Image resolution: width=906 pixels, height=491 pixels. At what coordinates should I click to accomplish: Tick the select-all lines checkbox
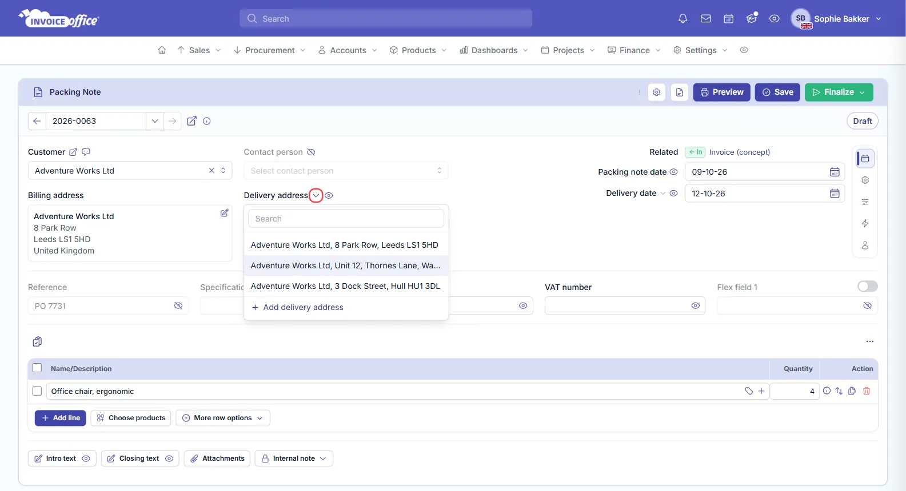pos(37,368)
